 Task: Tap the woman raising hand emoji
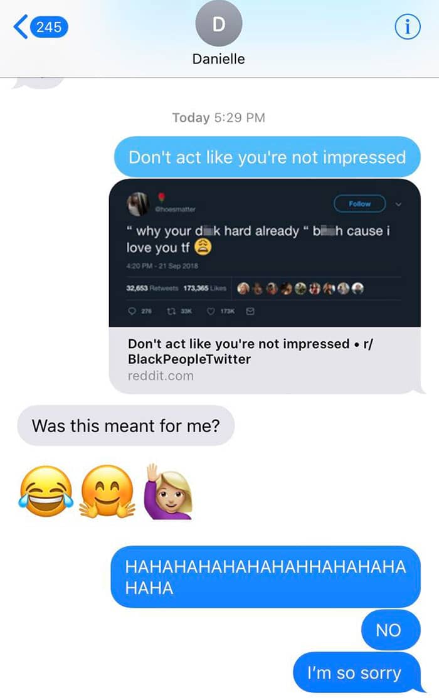pos(168,492)
